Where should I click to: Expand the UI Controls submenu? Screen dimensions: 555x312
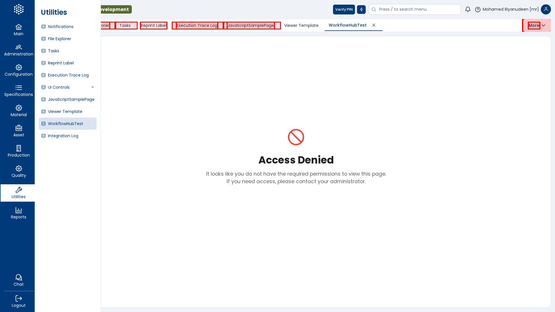pyautogui.click(x=92, y=87)
